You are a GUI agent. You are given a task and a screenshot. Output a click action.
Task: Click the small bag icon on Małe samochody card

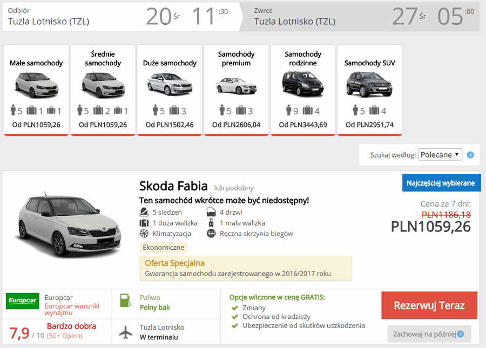click(x=51, y=110)
